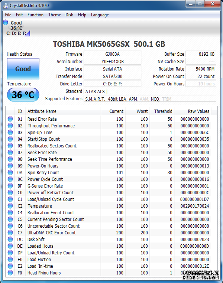This screenshot has width=223, height=283.
Task: Click the Serial Number field Y0EFD1XQB
Action: coord(113,61)
